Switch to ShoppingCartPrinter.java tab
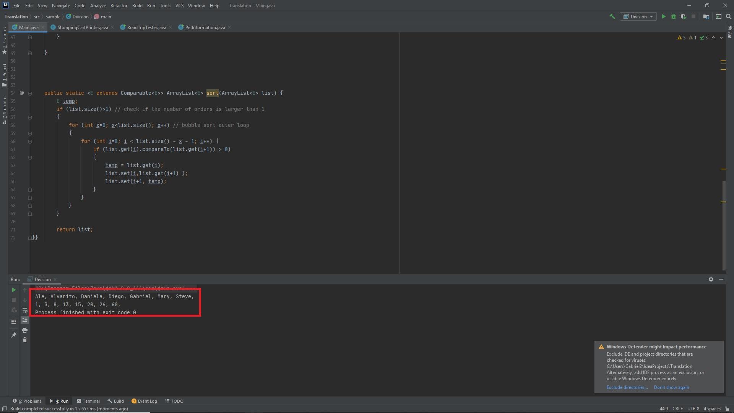The height and width of the screenshot is (413, 734). 83,28
